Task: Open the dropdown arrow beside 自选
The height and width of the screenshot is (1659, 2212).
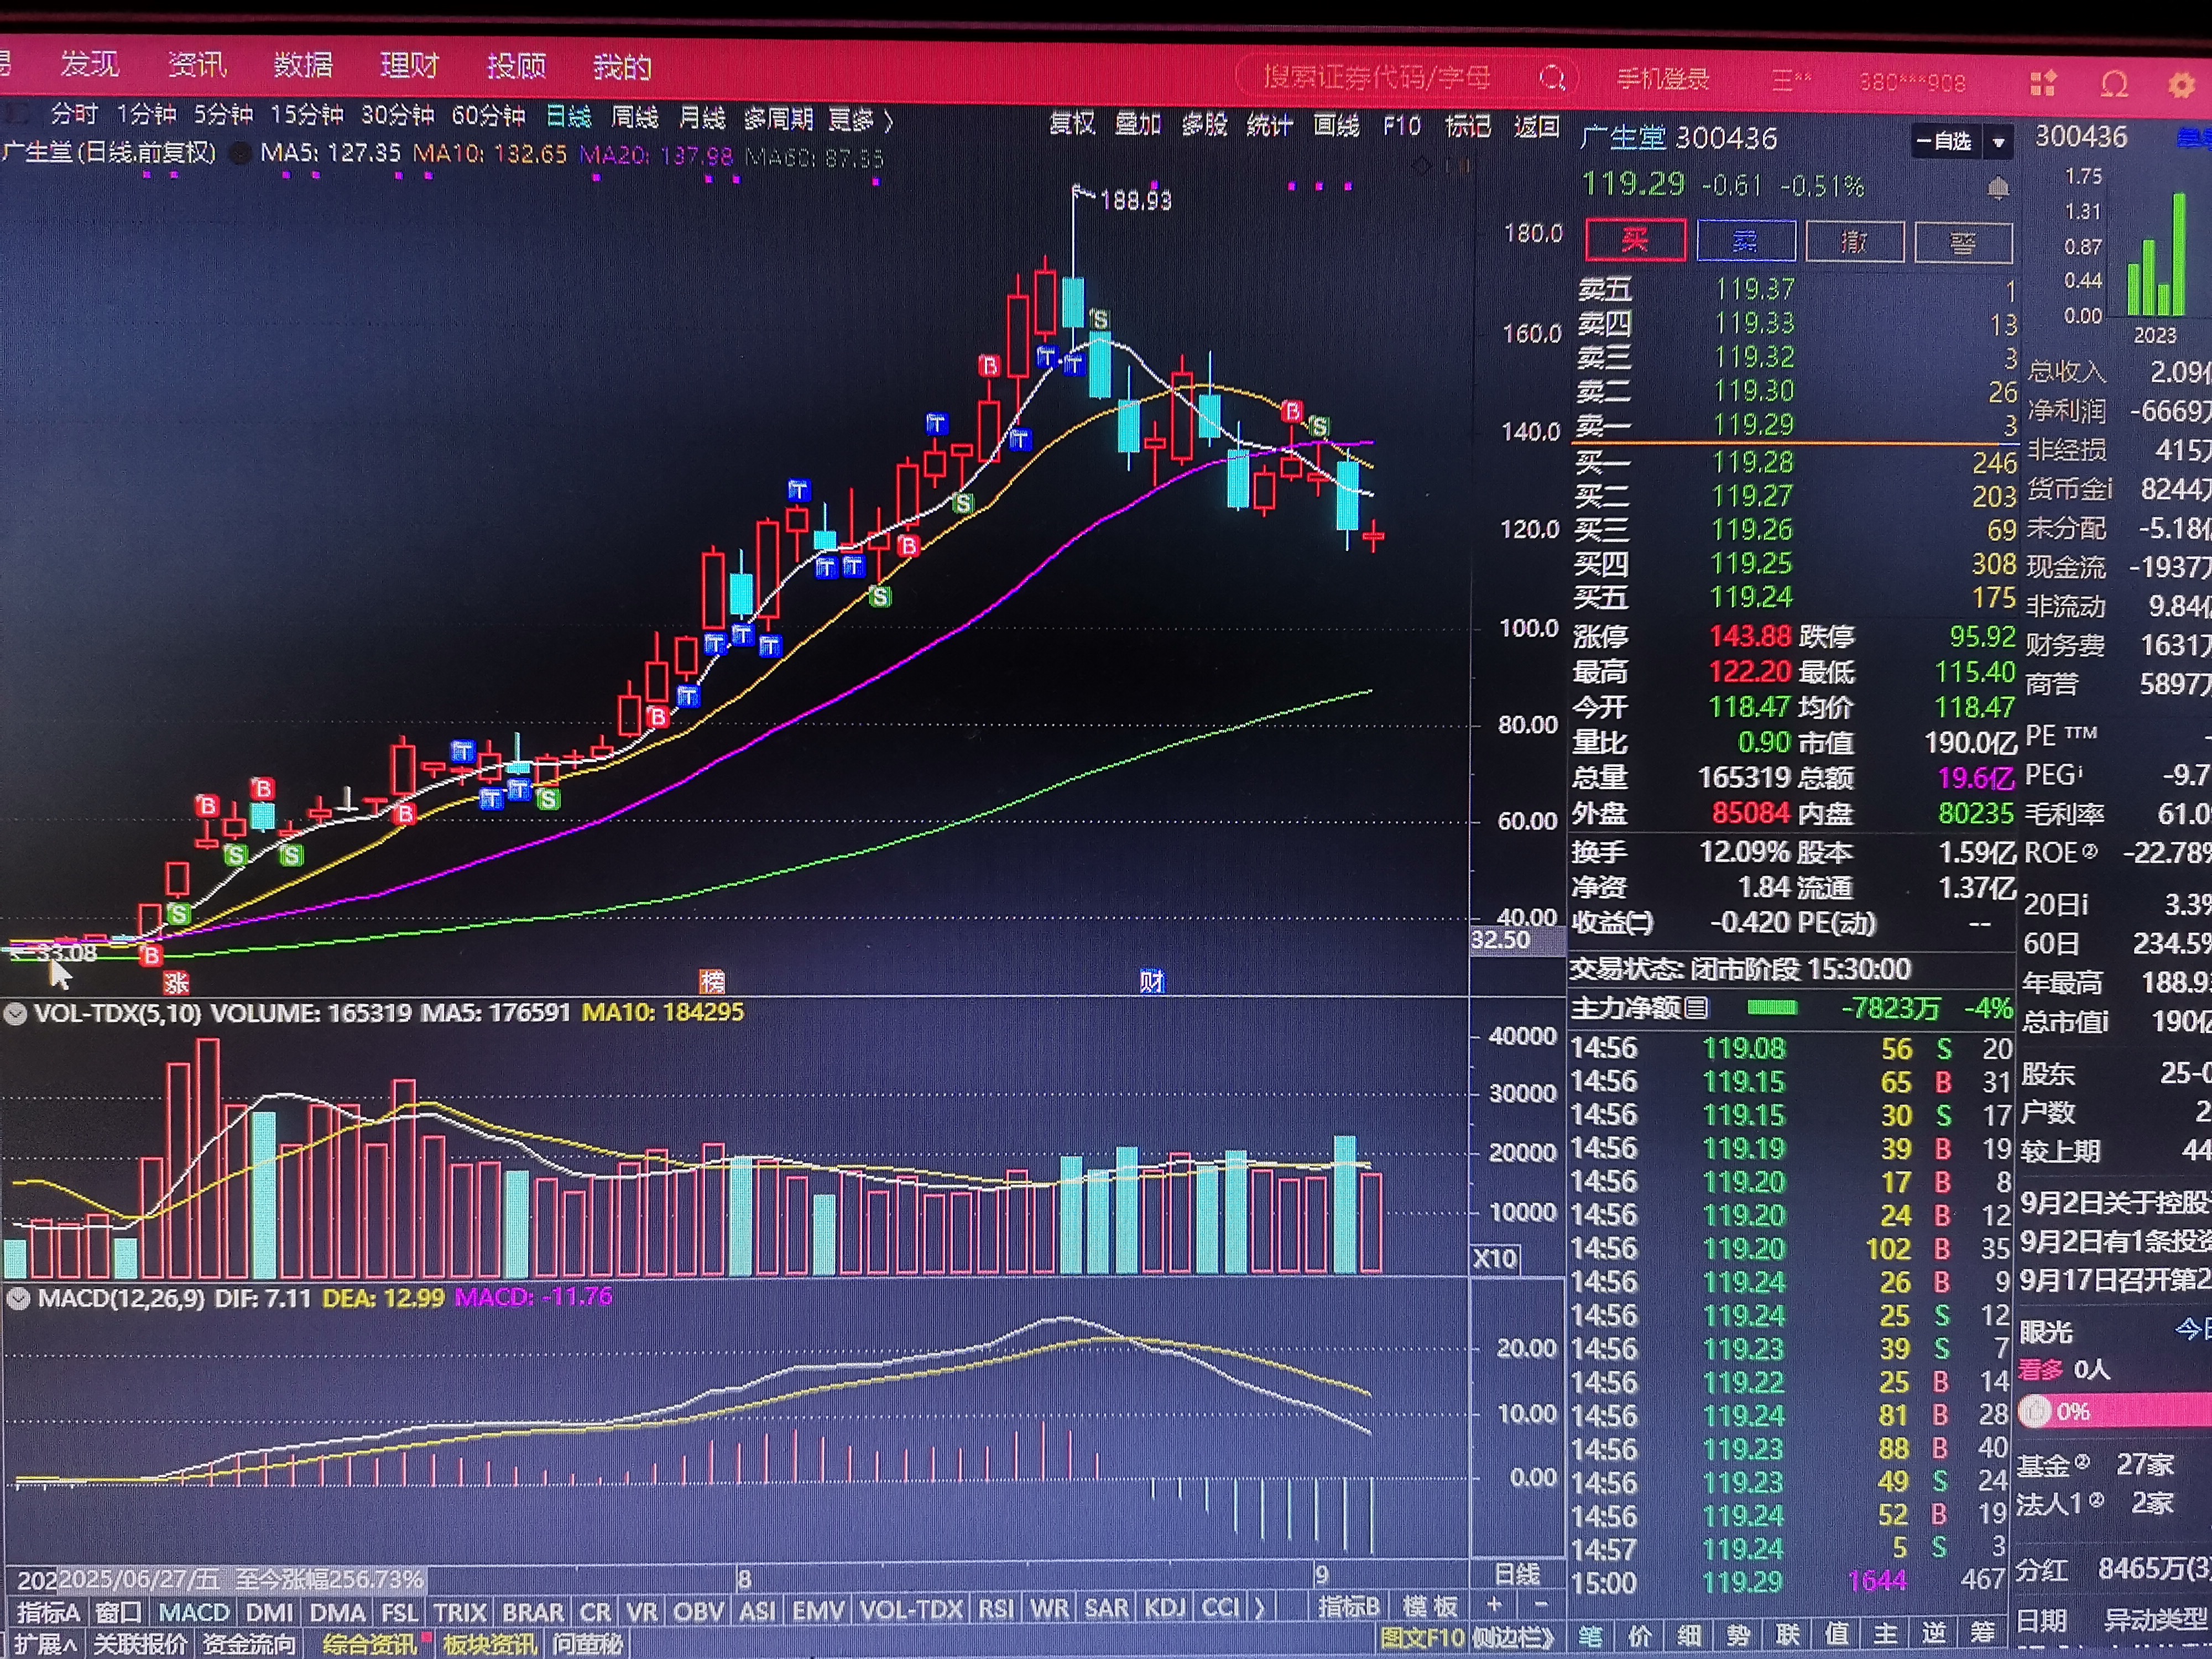Action: tap(1998, 143)
